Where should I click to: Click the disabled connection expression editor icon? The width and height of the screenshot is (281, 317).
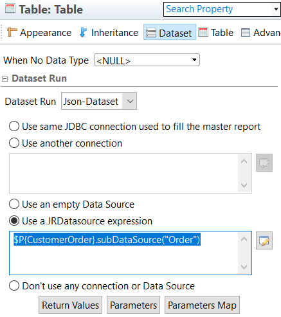264,163
